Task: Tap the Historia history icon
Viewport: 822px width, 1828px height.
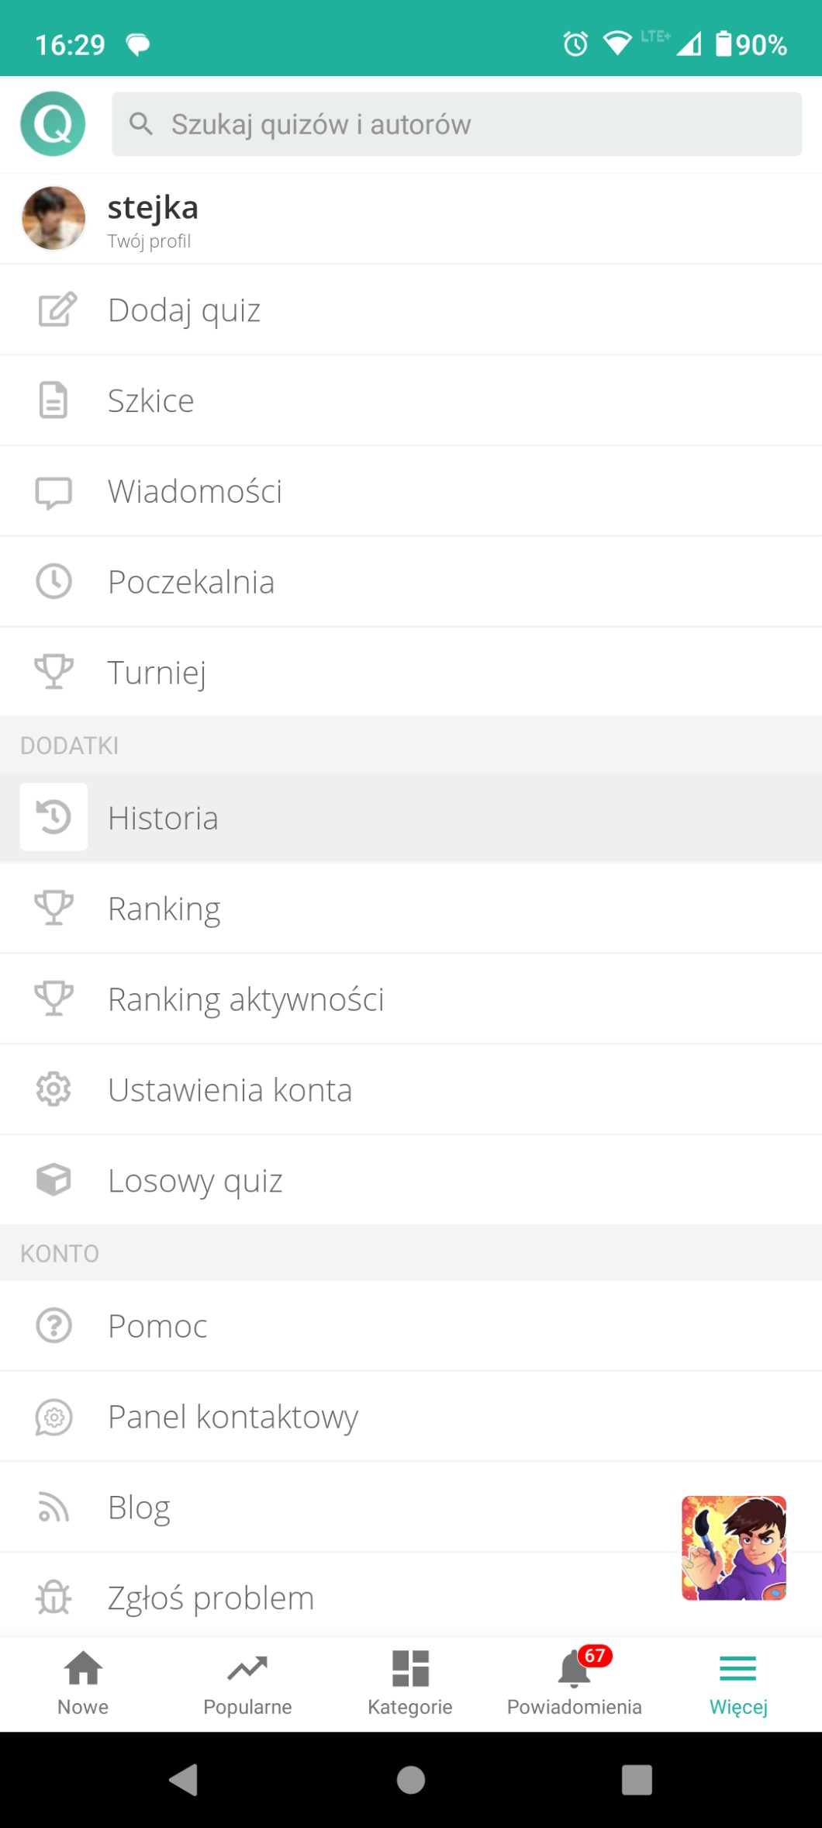Action: 54,817
